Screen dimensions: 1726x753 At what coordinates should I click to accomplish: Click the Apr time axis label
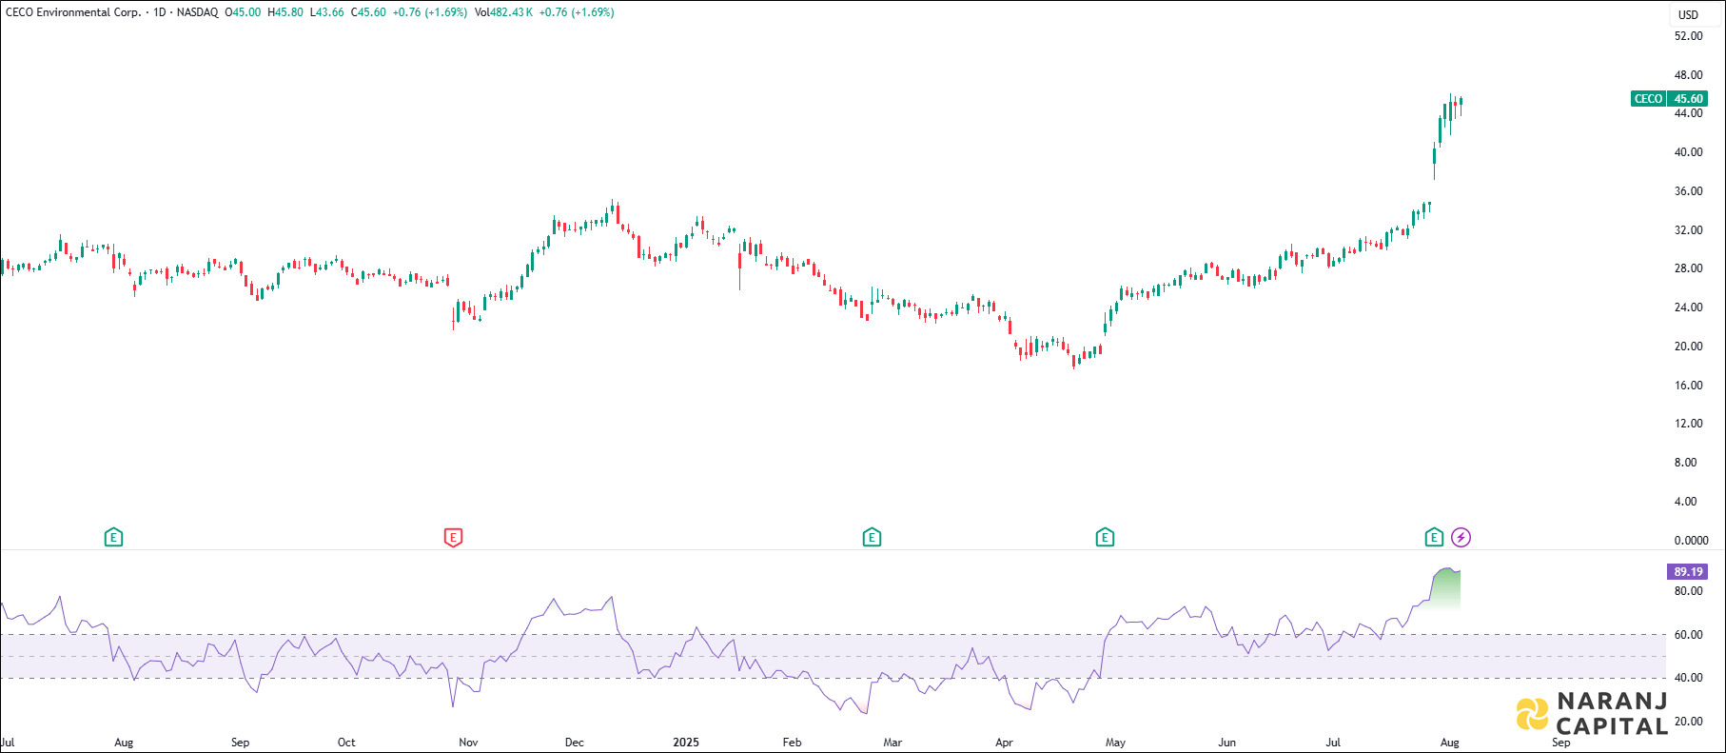pos(1004,743)
